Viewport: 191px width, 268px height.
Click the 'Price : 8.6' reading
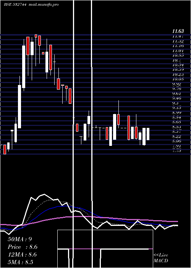coord(23,247)
